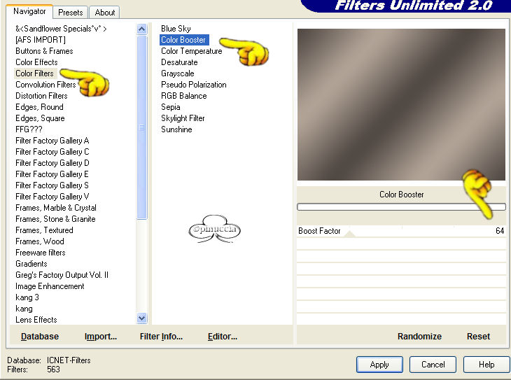Select Frames, Marble & Crystal
The height and width of the screenshot is (380, 511).
click(56, 208)
